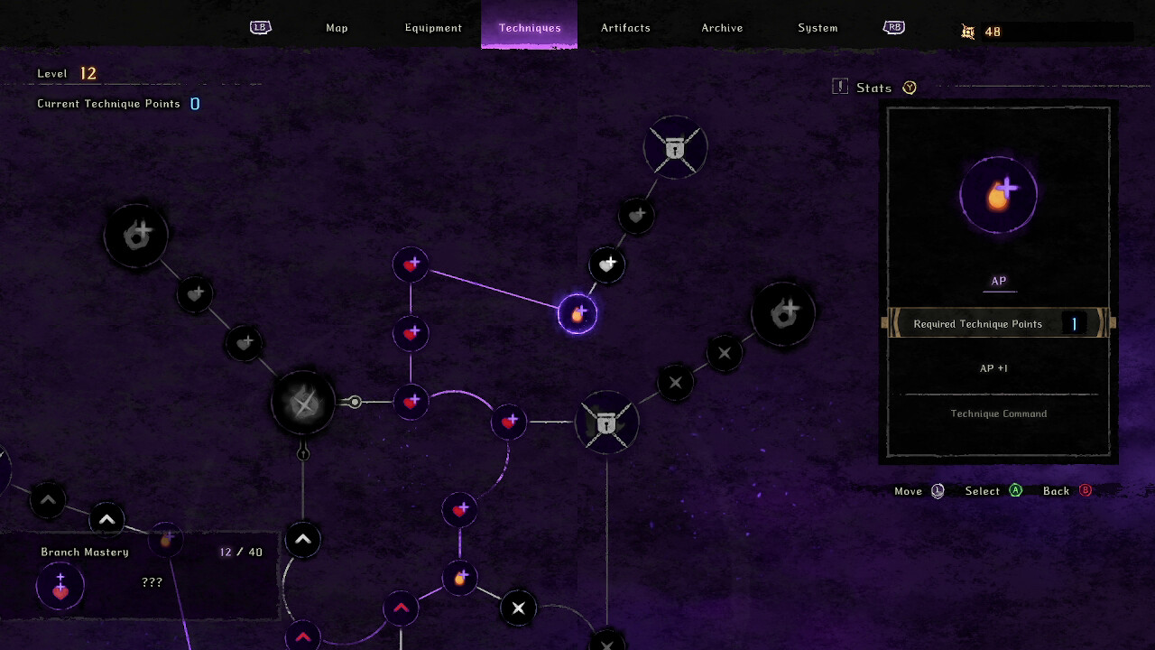
Task: Select the fist node in the top-left corner
Action: click(x=135, y=235)
